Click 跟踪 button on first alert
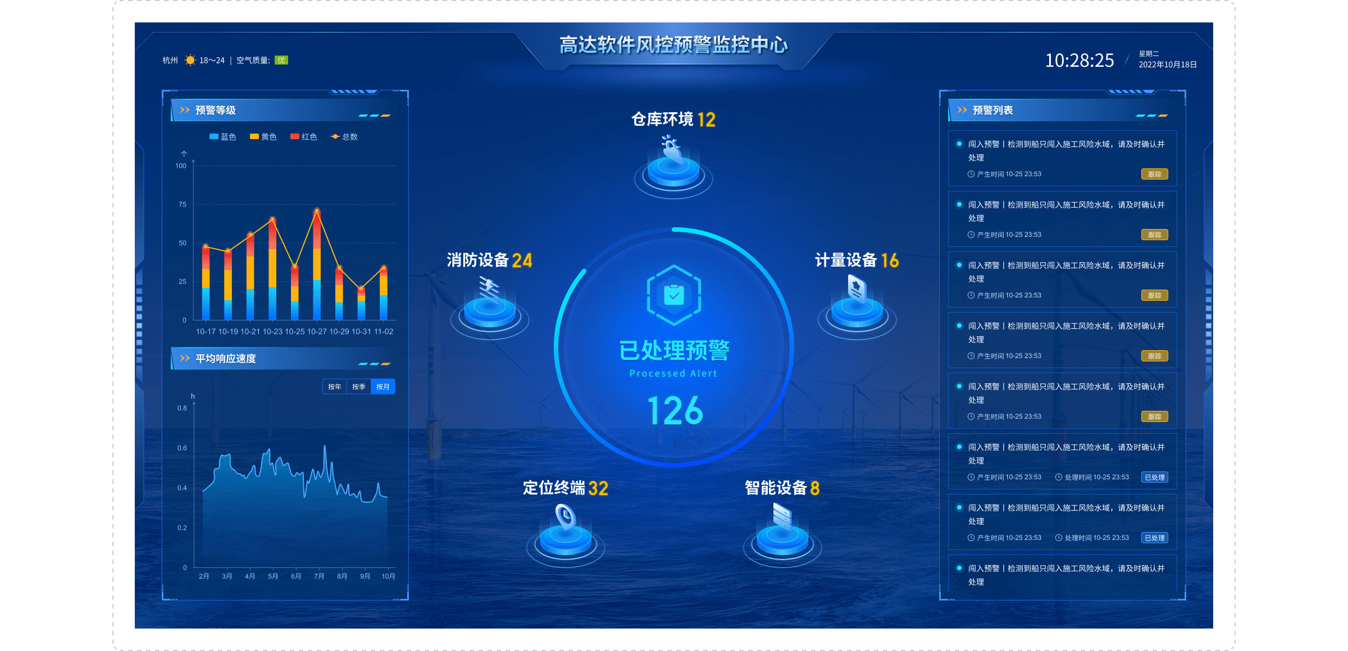1348x651 pixels. 1154,174
